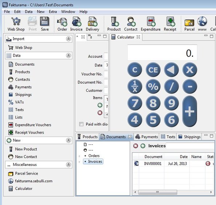216x205 pixels.
Task: Click the invoices table horizontal scrollbar thumb
Action: click(x=158, y=192)
